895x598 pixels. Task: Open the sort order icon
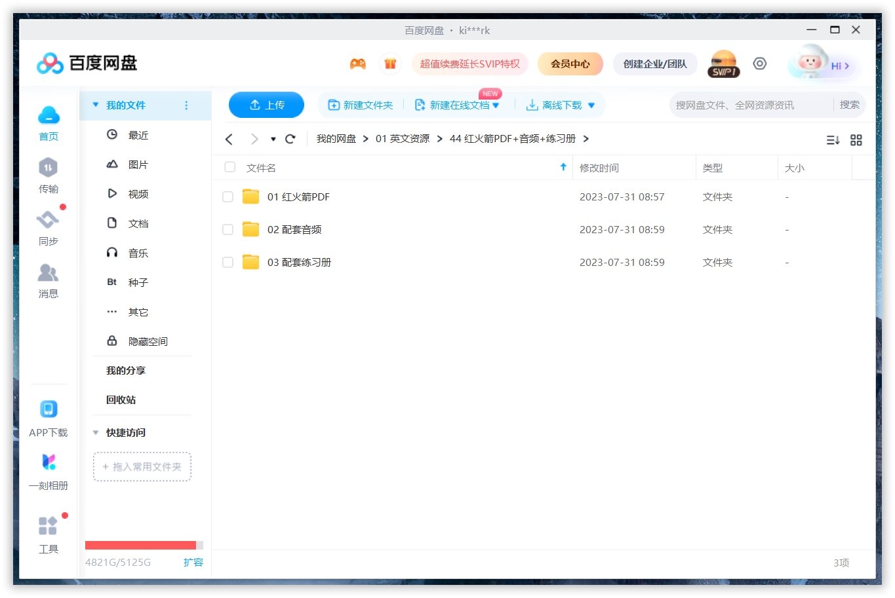[832, 140]
